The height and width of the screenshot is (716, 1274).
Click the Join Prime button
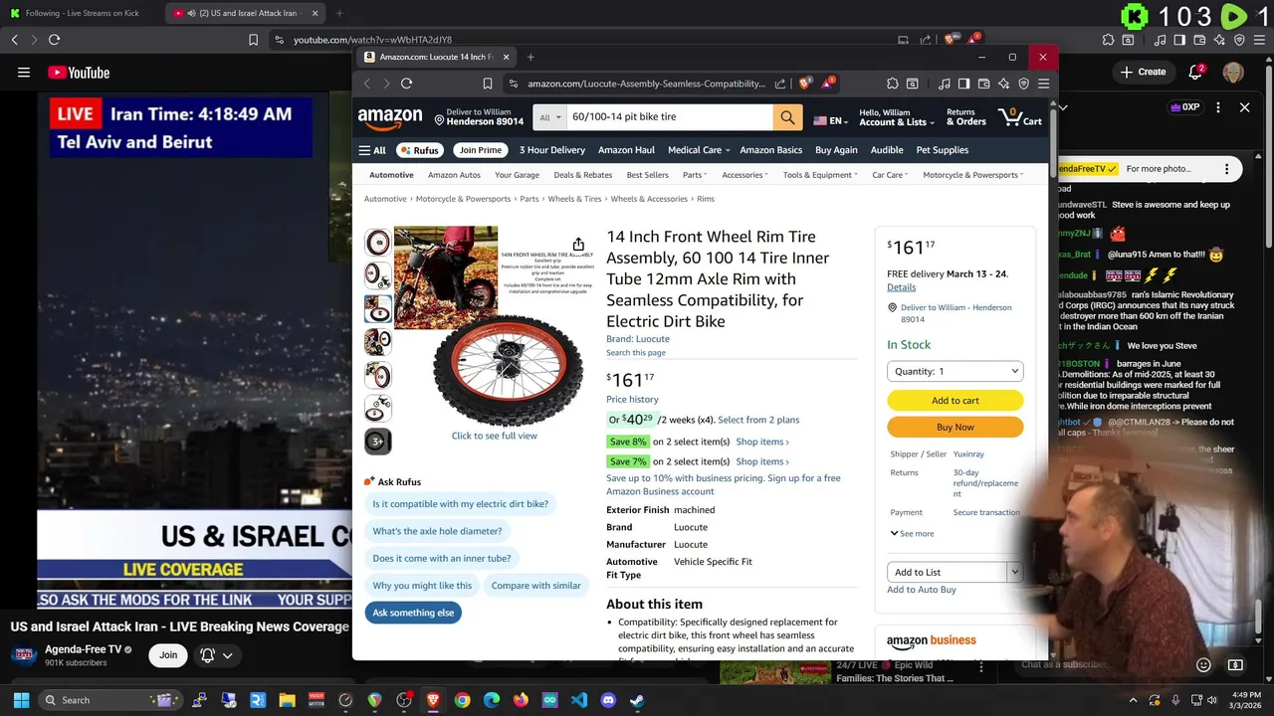[x=480, y=150]
